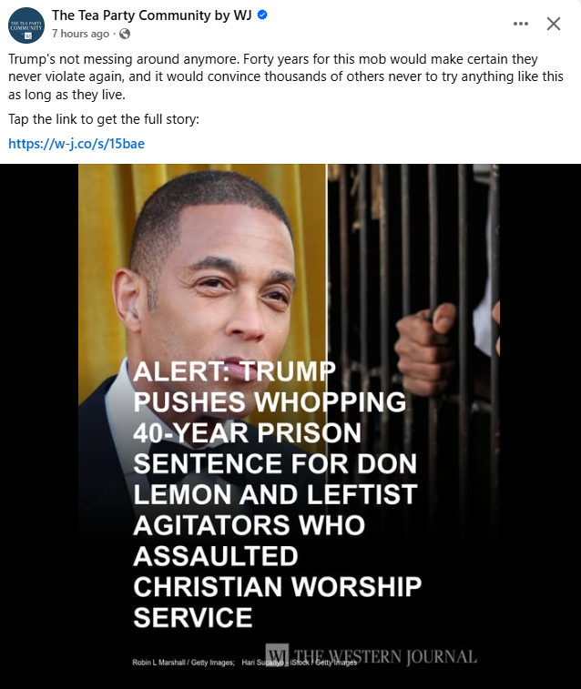Image resolution: width=581 pixels, height=689 pixels.
Task: Open the Tea Party Community profile avatar
Action: [25, 25]
